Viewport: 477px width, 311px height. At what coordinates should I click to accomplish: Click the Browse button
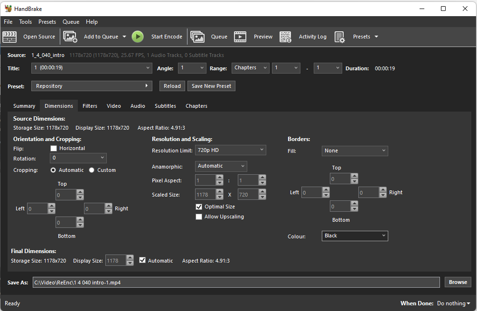pos(458,282)
